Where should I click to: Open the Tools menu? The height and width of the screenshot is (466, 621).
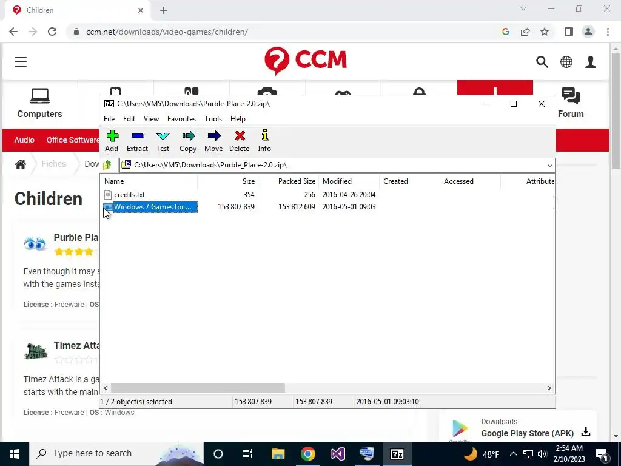click(213, 119)
